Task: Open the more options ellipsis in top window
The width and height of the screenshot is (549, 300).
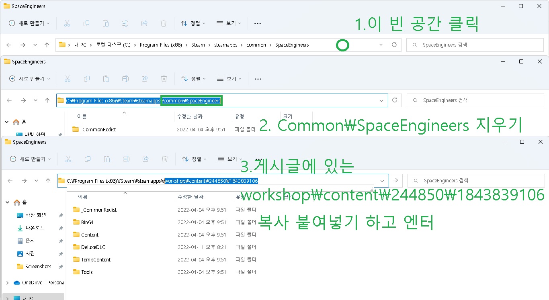Action: [258, 24]
